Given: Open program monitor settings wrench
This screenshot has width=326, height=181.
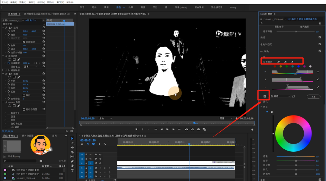Looking at the screenshot, I should pyautogui.click(x=236, y=119).
